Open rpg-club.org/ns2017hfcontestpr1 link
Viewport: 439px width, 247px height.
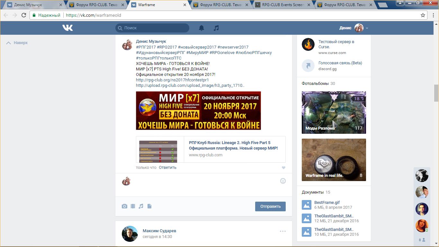(172, 80)
